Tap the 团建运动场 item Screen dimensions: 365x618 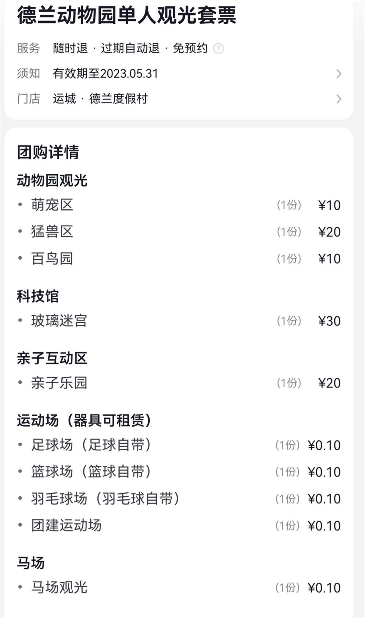tap(66, 525)
